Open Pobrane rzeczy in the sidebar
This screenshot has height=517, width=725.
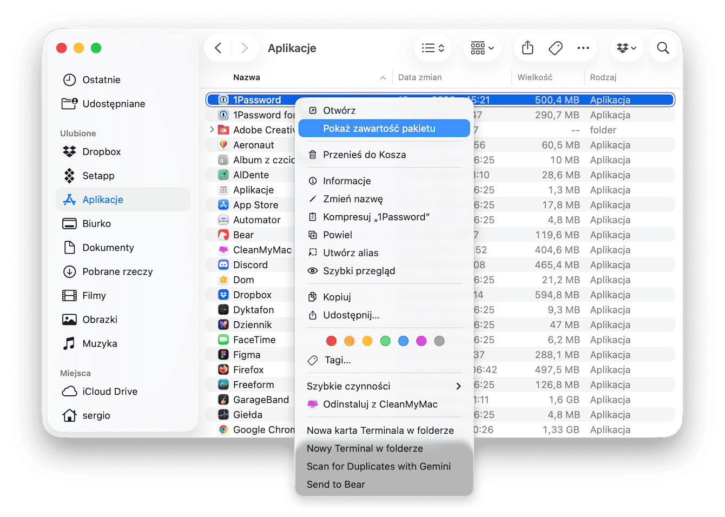click(124, 271)
